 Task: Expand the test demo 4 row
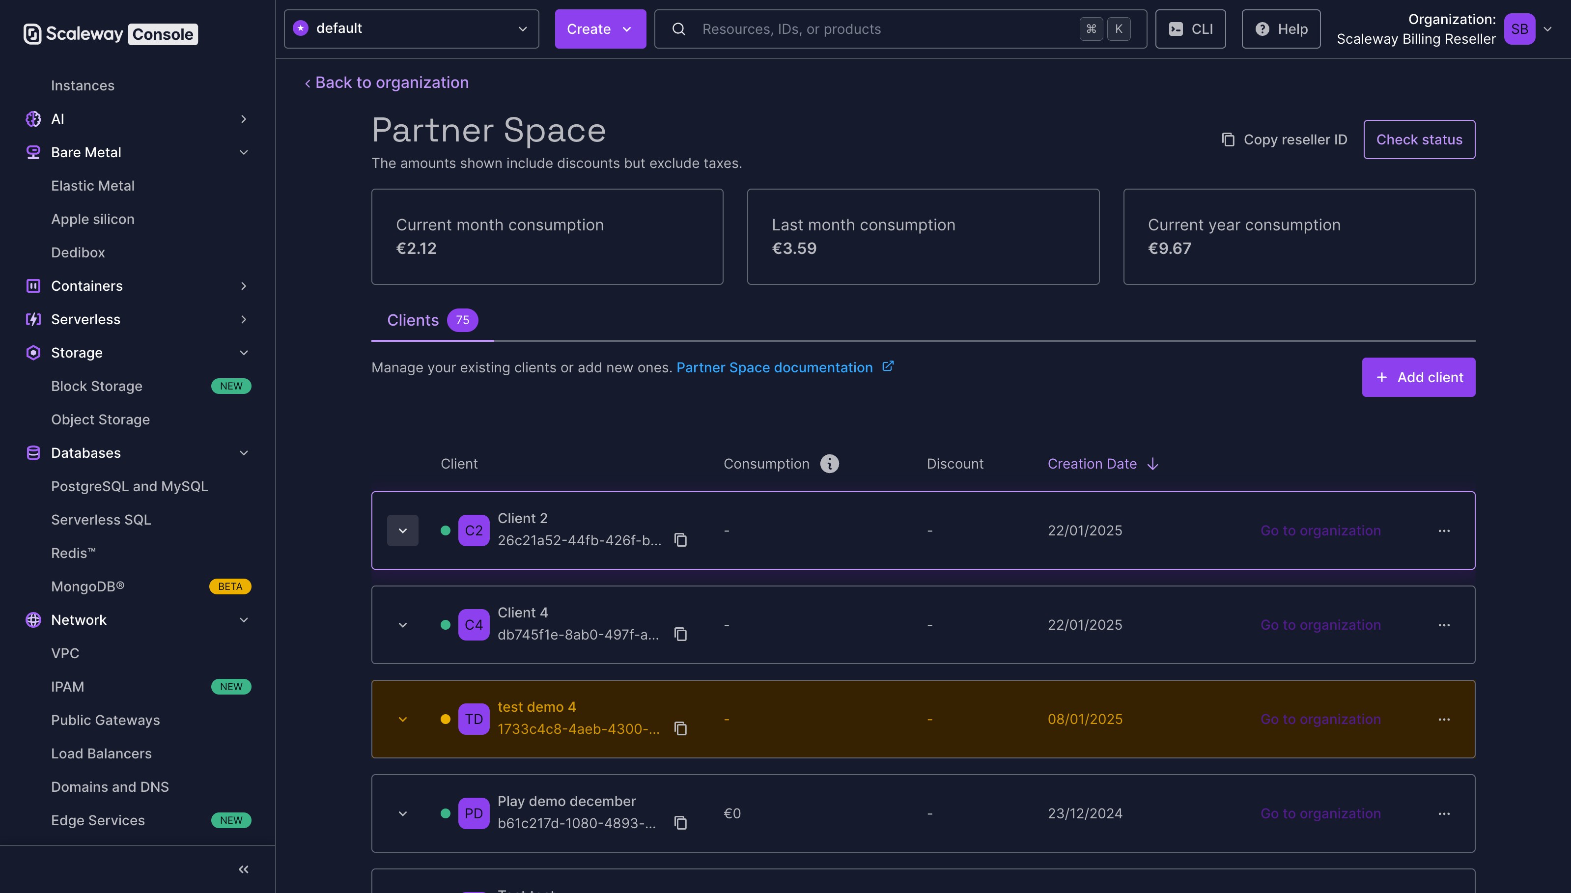point(403,720)
